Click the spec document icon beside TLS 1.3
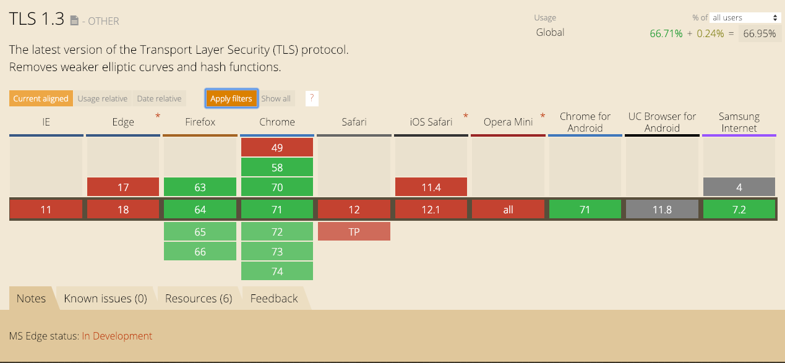This screenshot has width=785, height=363. coord(74,21)
